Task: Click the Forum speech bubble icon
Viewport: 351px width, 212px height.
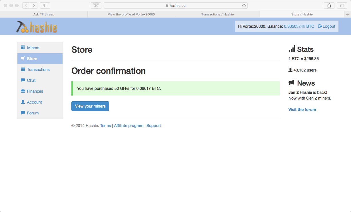Action: coord(23,113)
